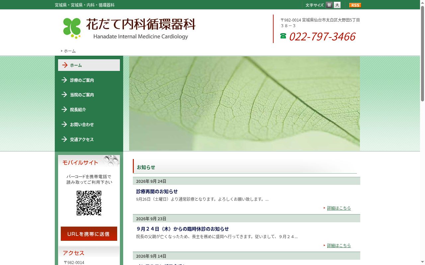Open 詳細はこちら for 診療再開のお知らせ
The width and height of the screenshot is (425, 265).
click(x=339, y=208)
